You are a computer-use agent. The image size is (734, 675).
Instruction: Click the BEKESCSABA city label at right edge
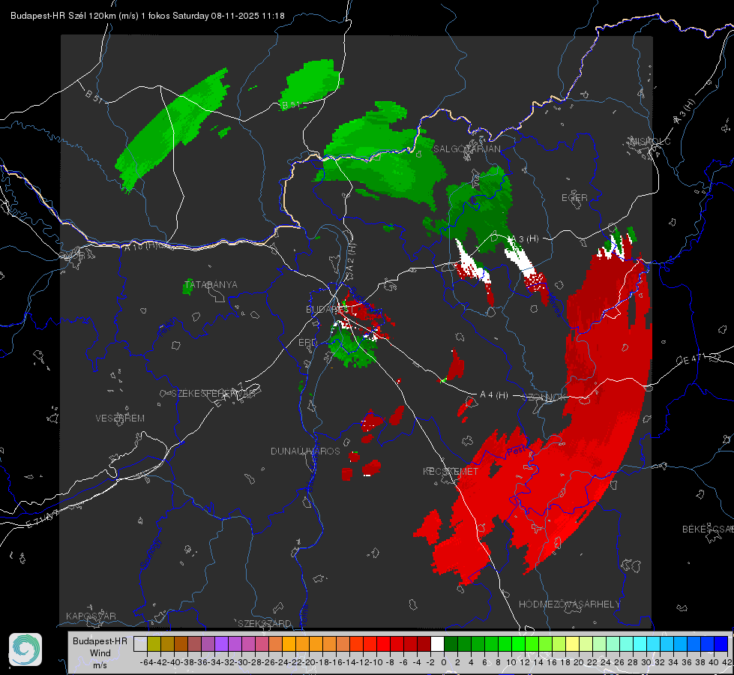click(708, 529)
